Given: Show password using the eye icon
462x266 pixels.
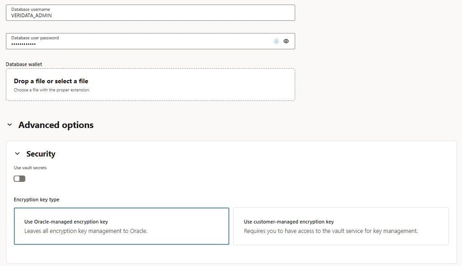Looking at the screenshot, I should coord(286,41).
